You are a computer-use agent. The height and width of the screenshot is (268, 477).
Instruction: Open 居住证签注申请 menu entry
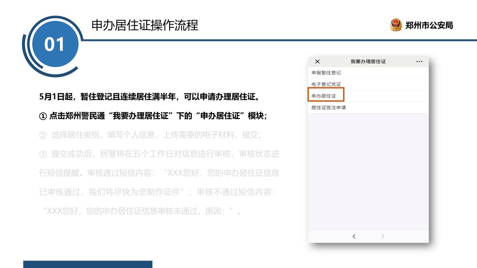click(368, 108)
